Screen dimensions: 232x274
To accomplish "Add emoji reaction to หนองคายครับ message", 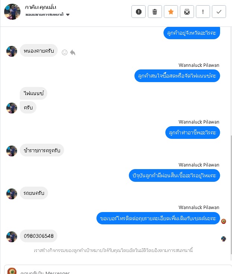I will [64, 52].
